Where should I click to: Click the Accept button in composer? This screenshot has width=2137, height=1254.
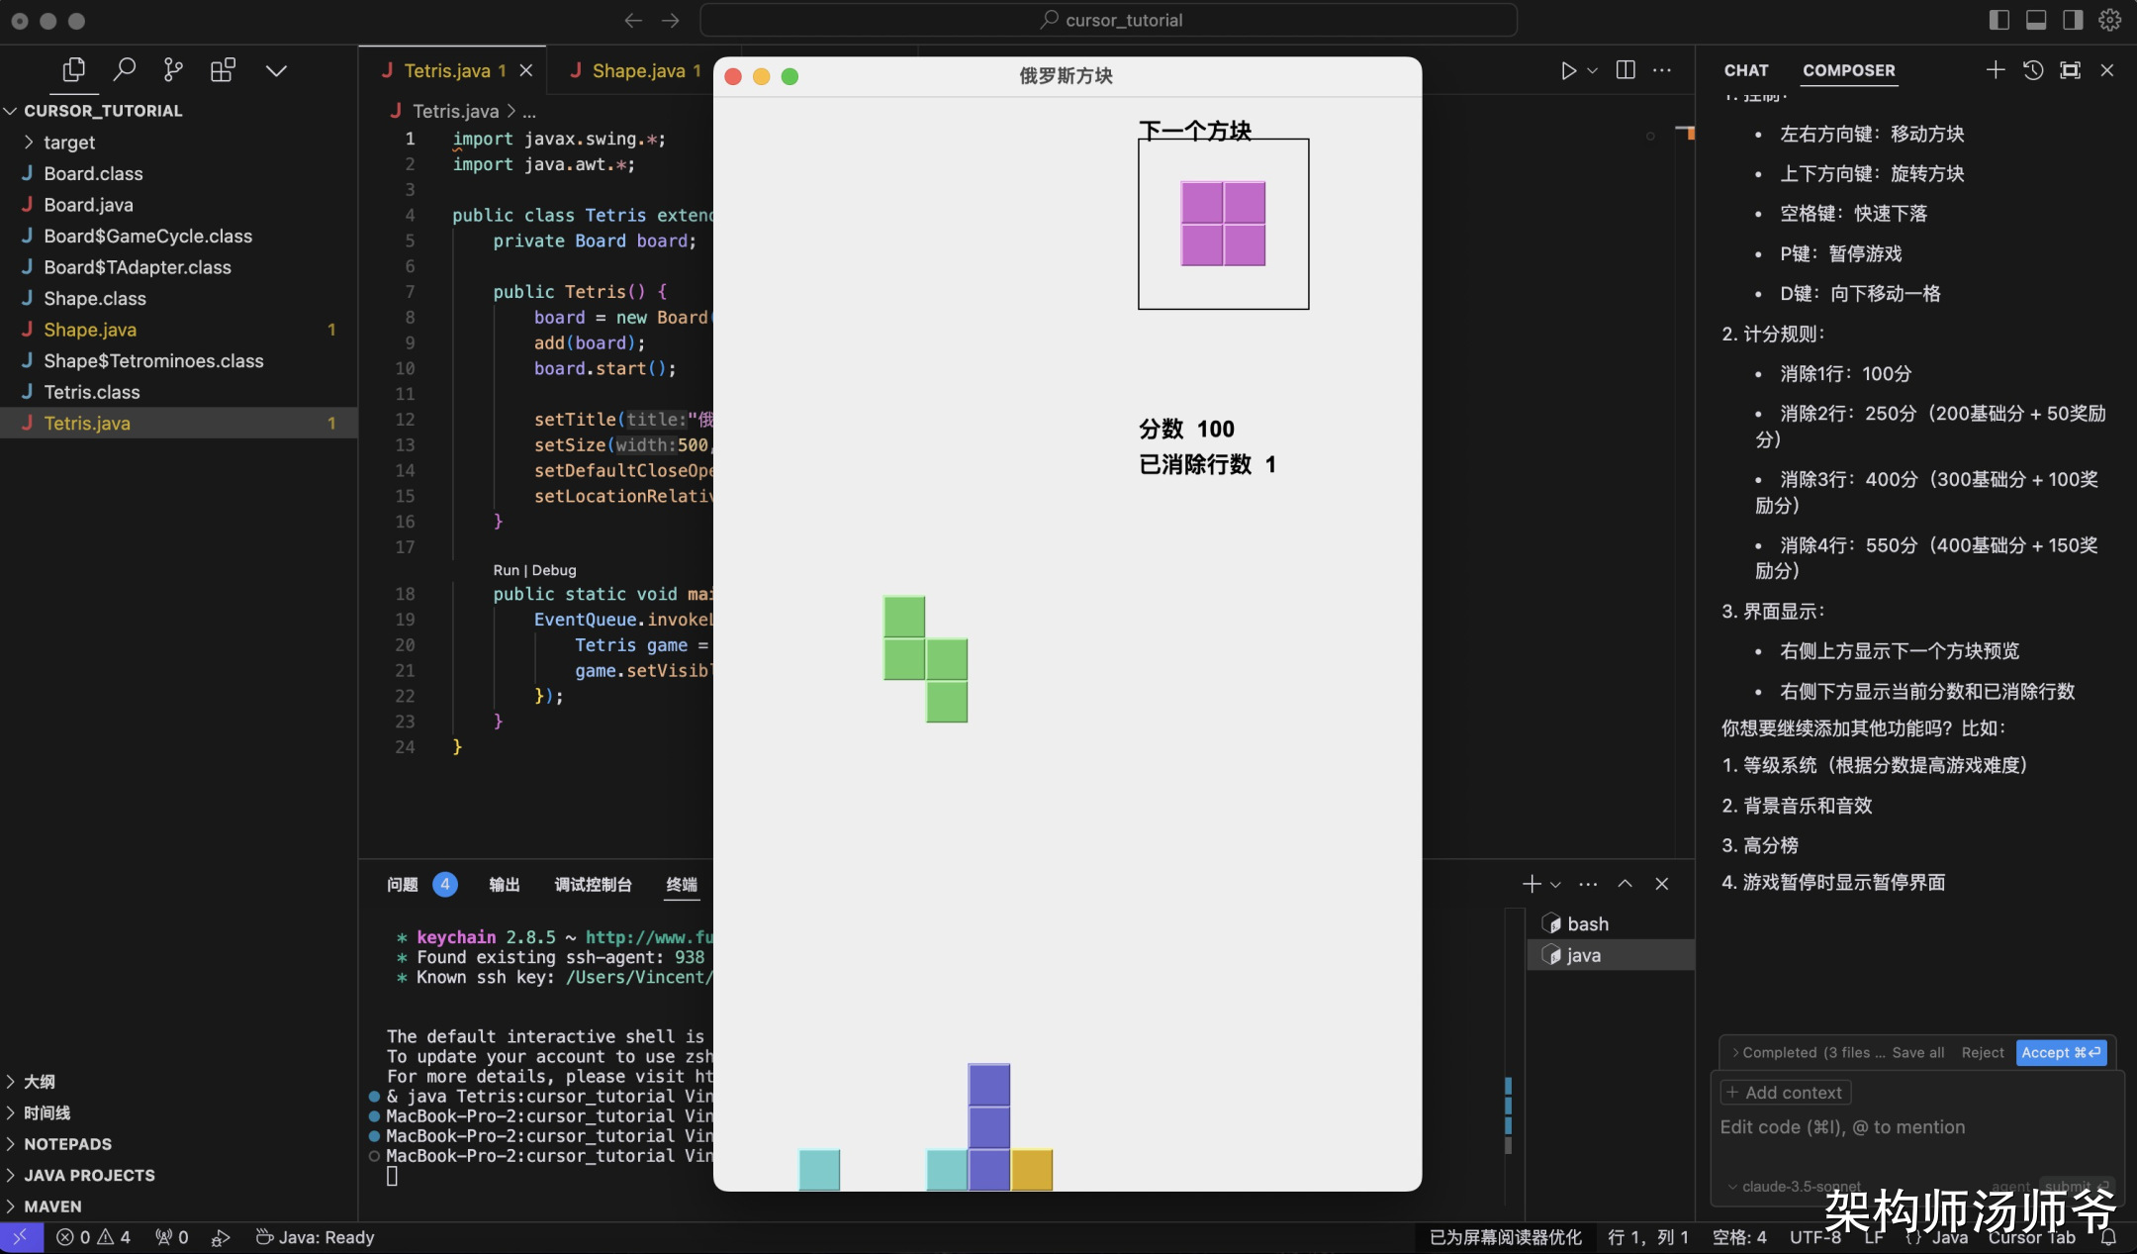point(2061,1052)
